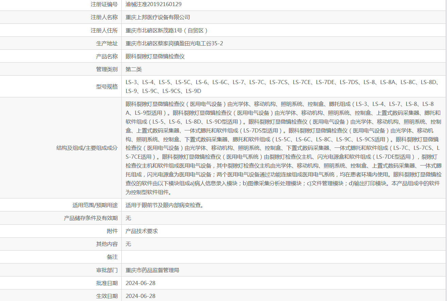This screenshot has height=301, width=447.
Task: Open the 产品技术要求 attachment
Action: point(142,231)
